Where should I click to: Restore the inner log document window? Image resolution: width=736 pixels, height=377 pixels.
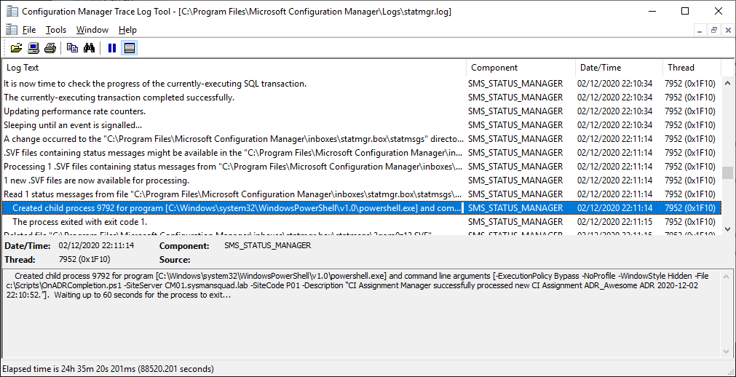tap(713, 30)
